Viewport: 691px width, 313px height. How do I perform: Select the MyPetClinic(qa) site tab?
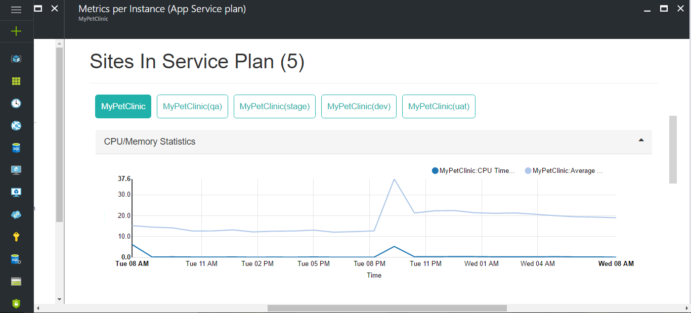pyautogui.click(x=192, y=106)
